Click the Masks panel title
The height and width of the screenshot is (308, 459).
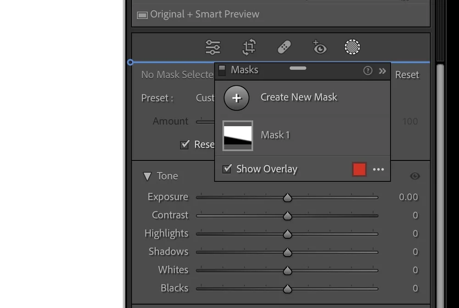point(245,70)
